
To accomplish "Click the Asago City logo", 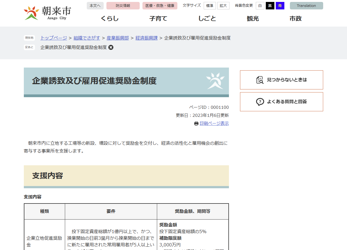I will click(47, 13).
